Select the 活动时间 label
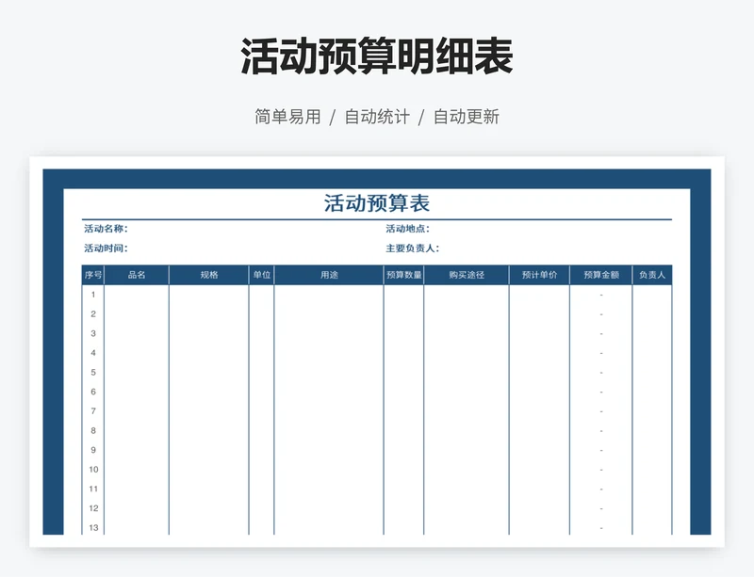This screenshot has height=577, width=754. tap(106, 248)
